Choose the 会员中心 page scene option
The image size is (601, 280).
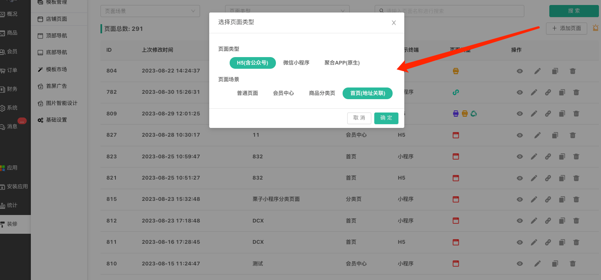283,93
